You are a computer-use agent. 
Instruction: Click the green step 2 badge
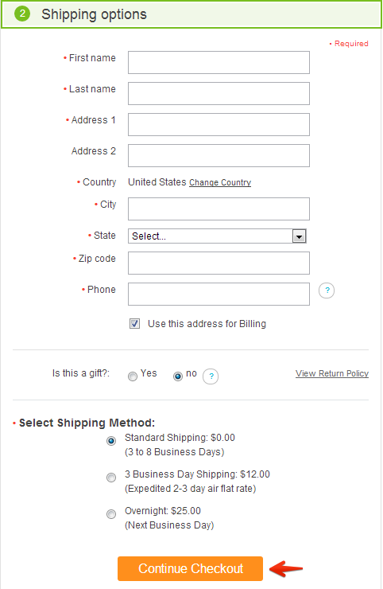click(x=22, y=14)
